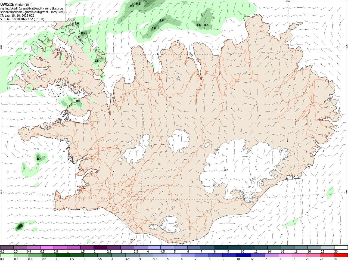348x261 pixels.
Task: Select the medium green 0.5–0.8 rain swatch
Action: [35, 255]
